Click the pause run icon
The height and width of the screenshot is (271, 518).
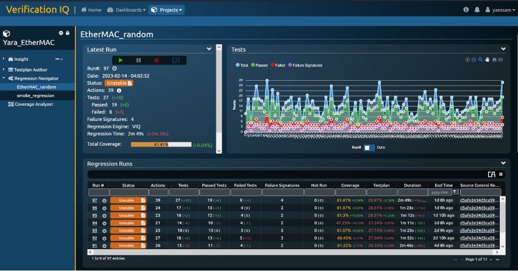[x=138, y=60]
